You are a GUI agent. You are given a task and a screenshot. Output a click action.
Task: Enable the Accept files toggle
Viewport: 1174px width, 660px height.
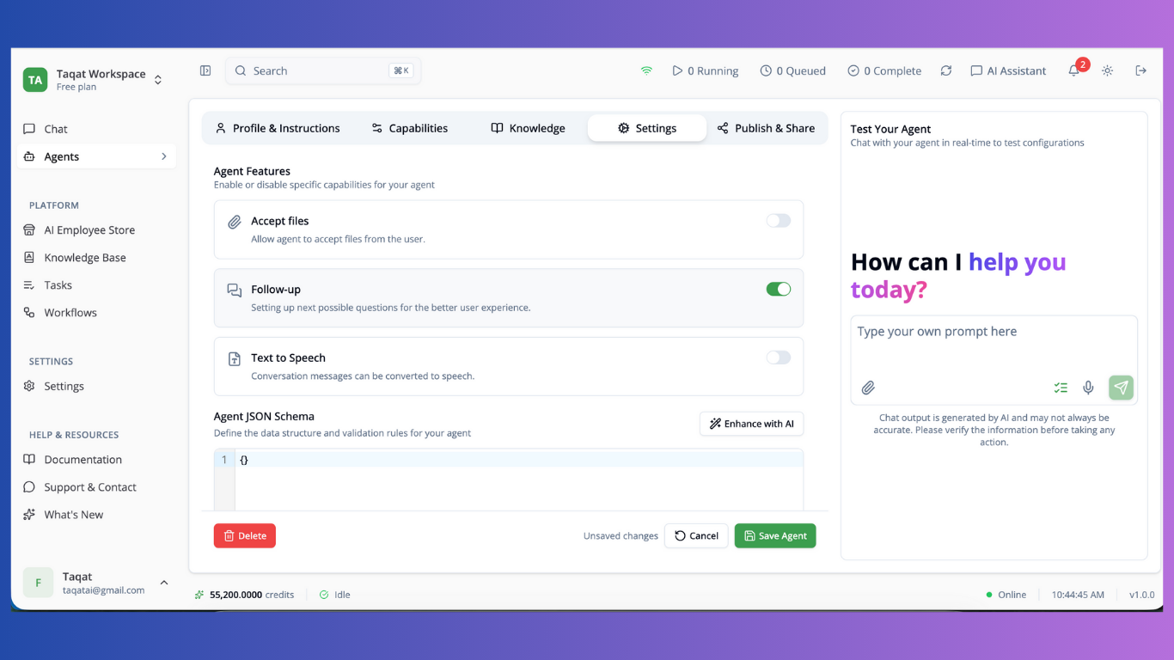click(778, 221)
